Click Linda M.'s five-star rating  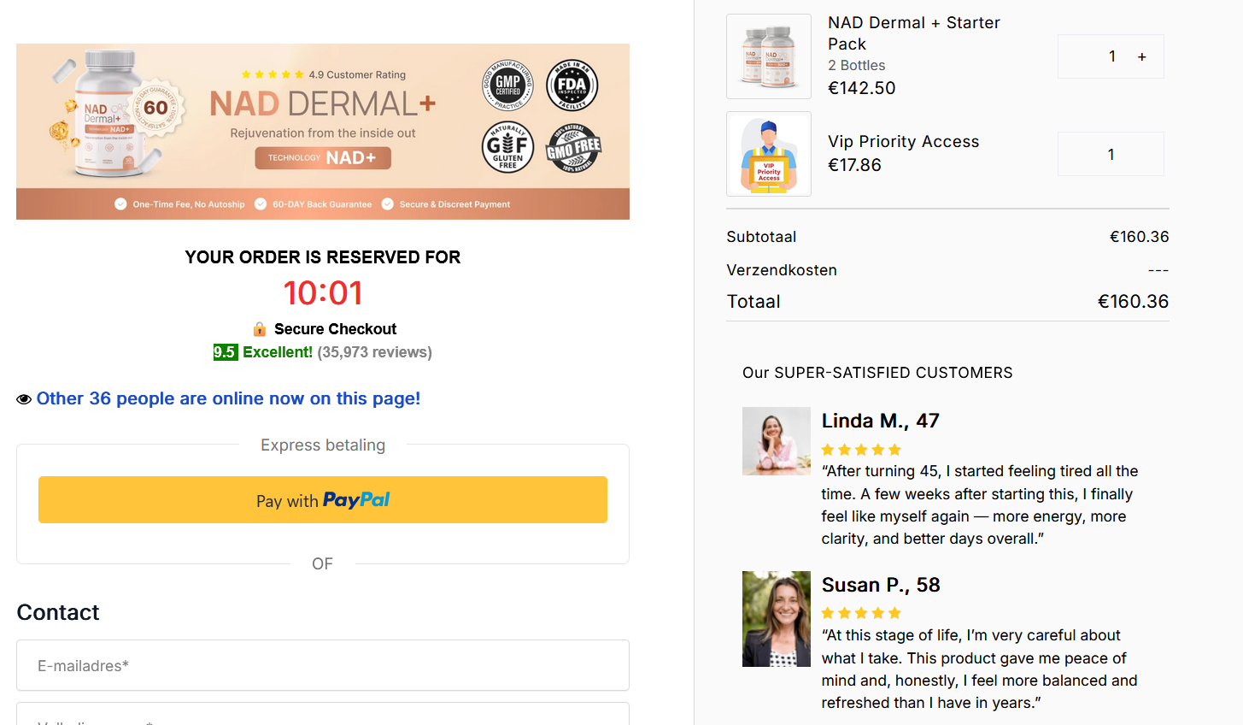(861, 450)
